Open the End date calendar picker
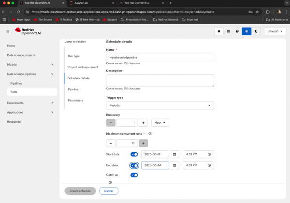Viewport: 290px width, 203px height. [x=174, y=165]
